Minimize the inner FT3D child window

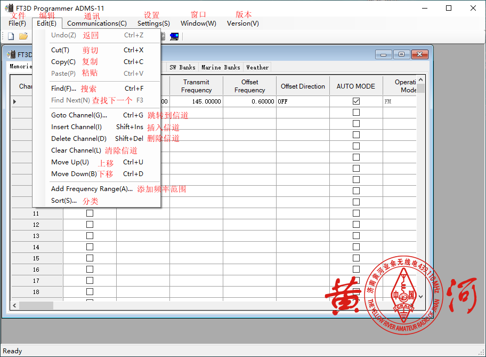[x=384, y=54]
